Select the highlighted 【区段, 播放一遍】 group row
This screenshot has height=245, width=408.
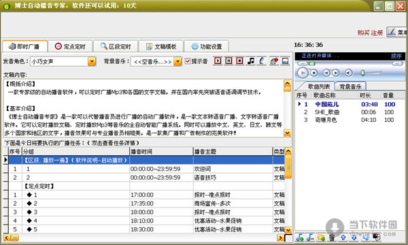(x=147, y=160)
